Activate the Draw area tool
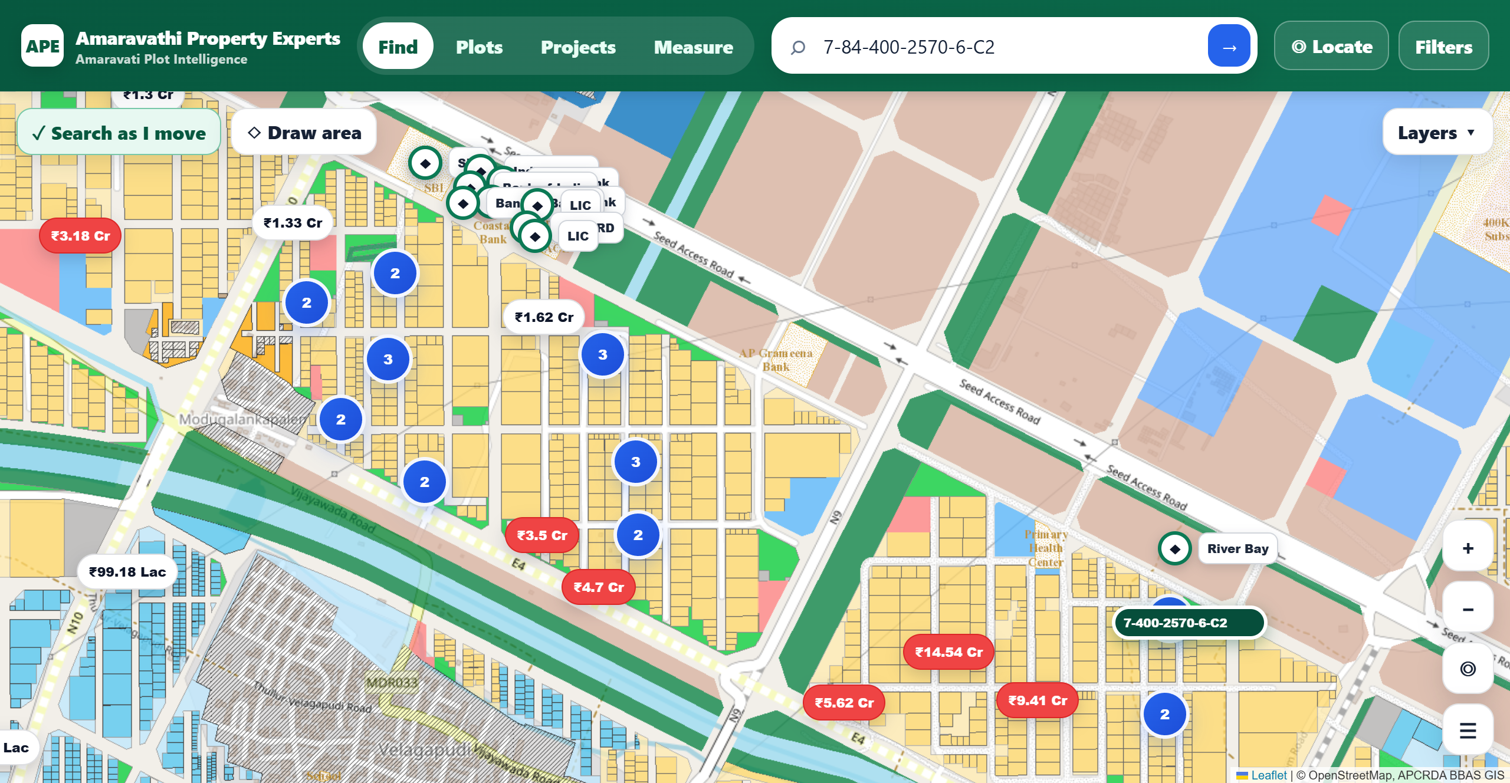 click(x=304, y=133)
